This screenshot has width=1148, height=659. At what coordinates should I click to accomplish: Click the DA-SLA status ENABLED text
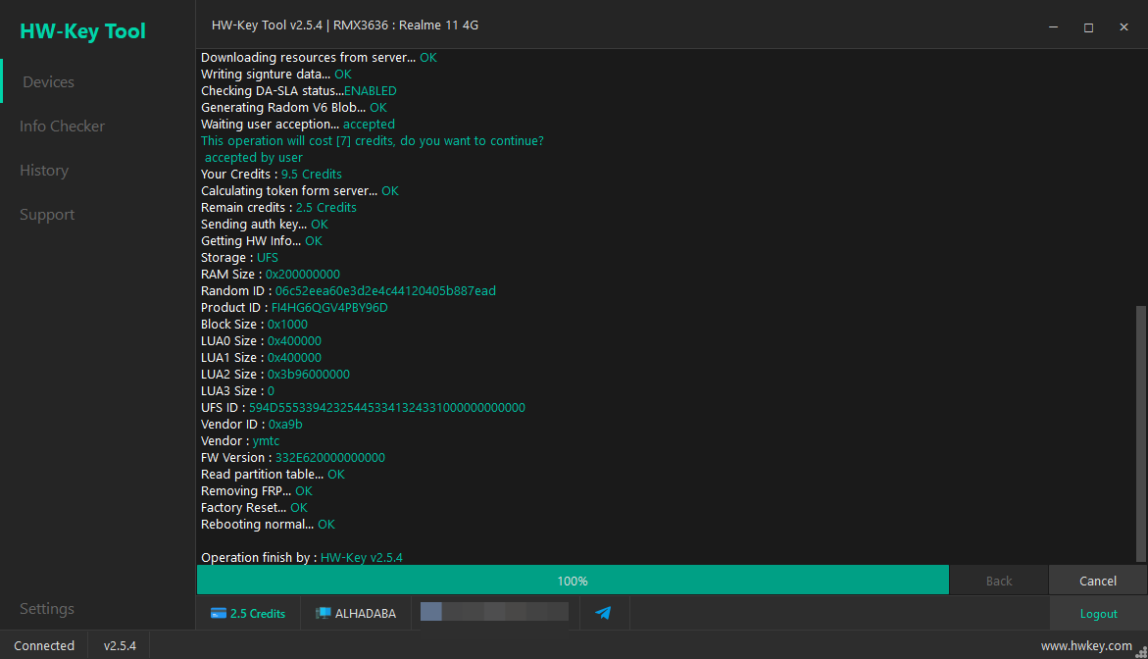pyautogui.click(x=371, y=91)
